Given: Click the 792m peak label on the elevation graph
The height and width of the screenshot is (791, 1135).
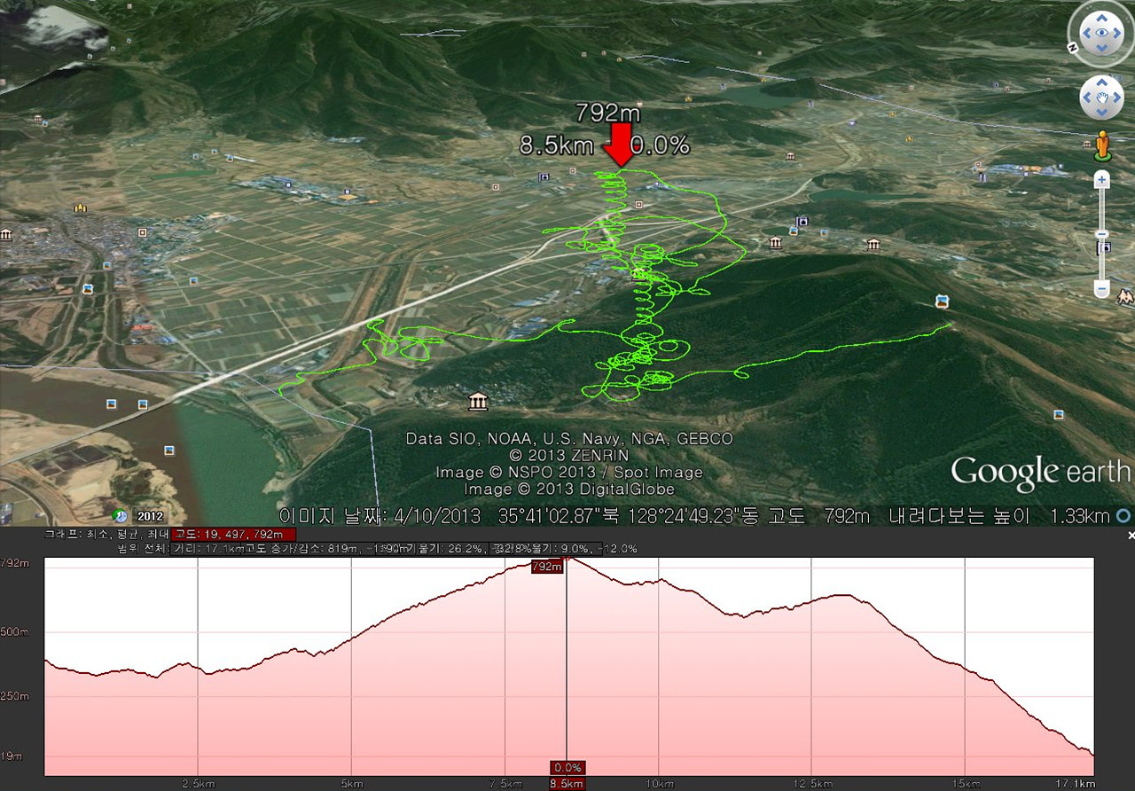Looking at the screenshot, I should [547, 566].
